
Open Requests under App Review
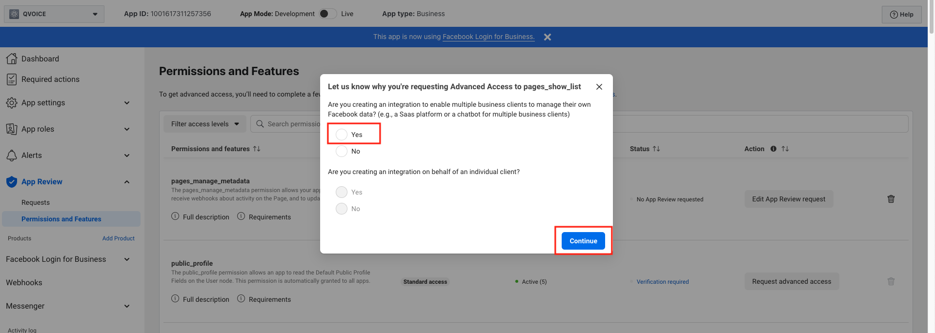(x=36, y=202)
